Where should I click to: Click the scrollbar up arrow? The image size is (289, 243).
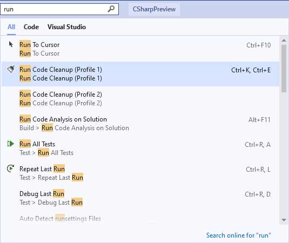[x=284, y=40]
